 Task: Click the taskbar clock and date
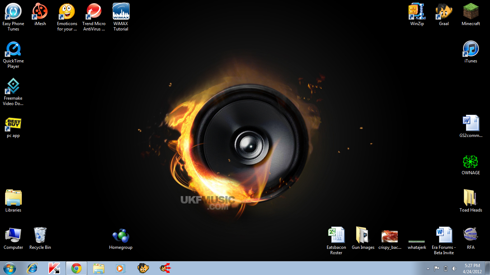(472, 269)
